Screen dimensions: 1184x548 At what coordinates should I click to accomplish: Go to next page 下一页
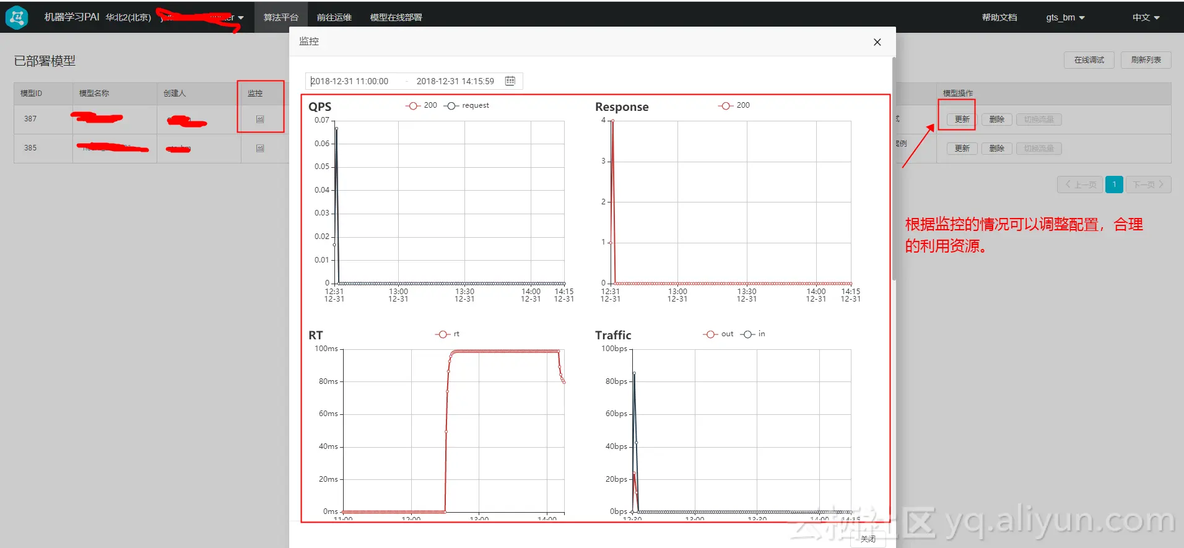(1148, 185)
